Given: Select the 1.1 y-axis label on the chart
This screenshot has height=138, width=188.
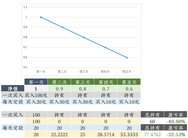Looking at the screenshot, I should (x=25, y=7).
